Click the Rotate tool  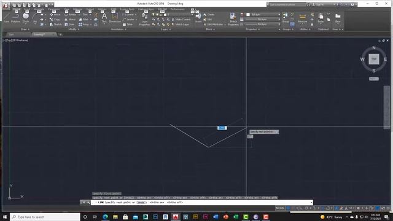pyautogui.click(x=70, y=15)
